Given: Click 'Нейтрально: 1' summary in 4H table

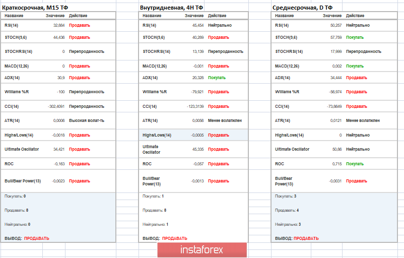Looking at the screenshot, I should [155, 225].
